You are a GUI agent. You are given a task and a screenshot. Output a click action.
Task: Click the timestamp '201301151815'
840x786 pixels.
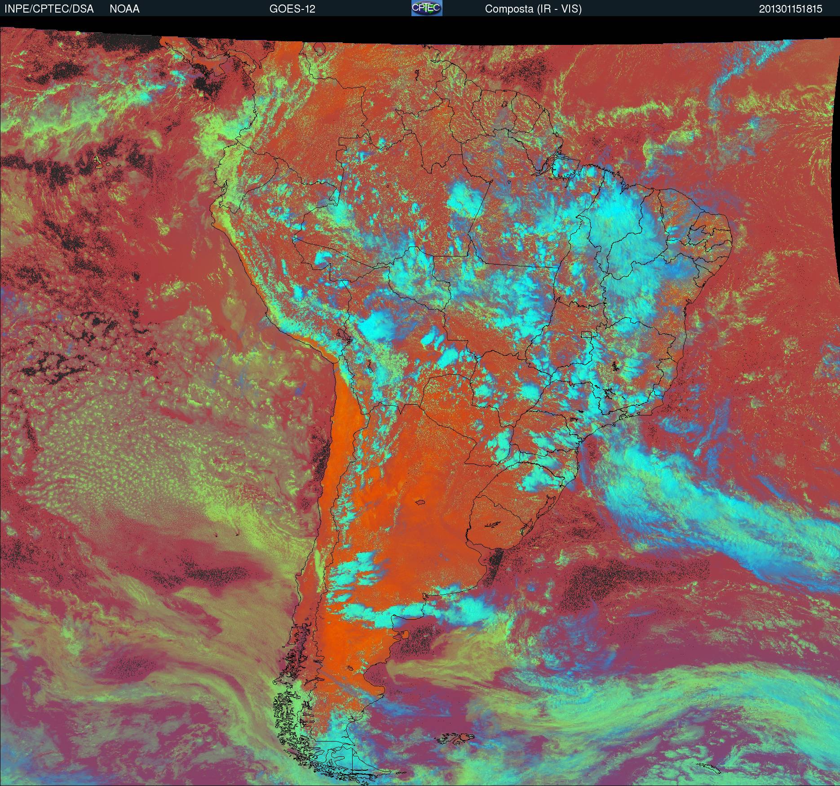(x=791, y=9)
